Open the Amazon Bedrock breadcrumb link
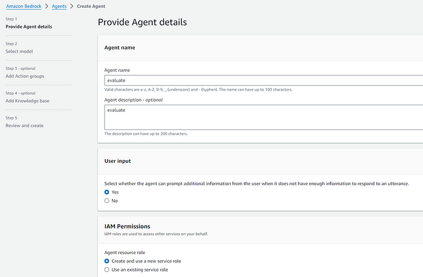 pyautogui.click(x=24, y=6)
